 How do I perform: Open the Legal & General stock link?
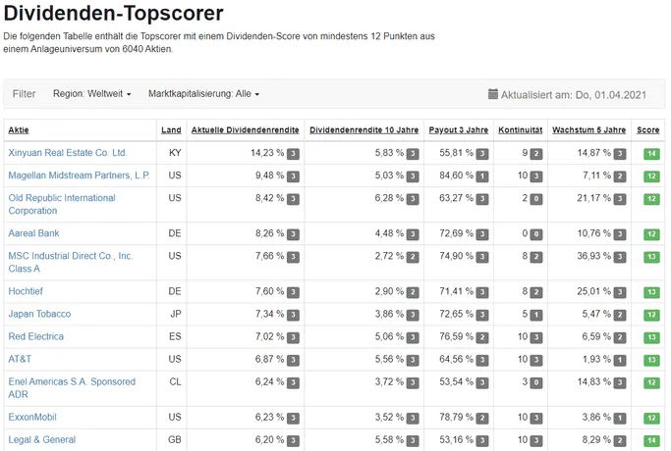42,439
